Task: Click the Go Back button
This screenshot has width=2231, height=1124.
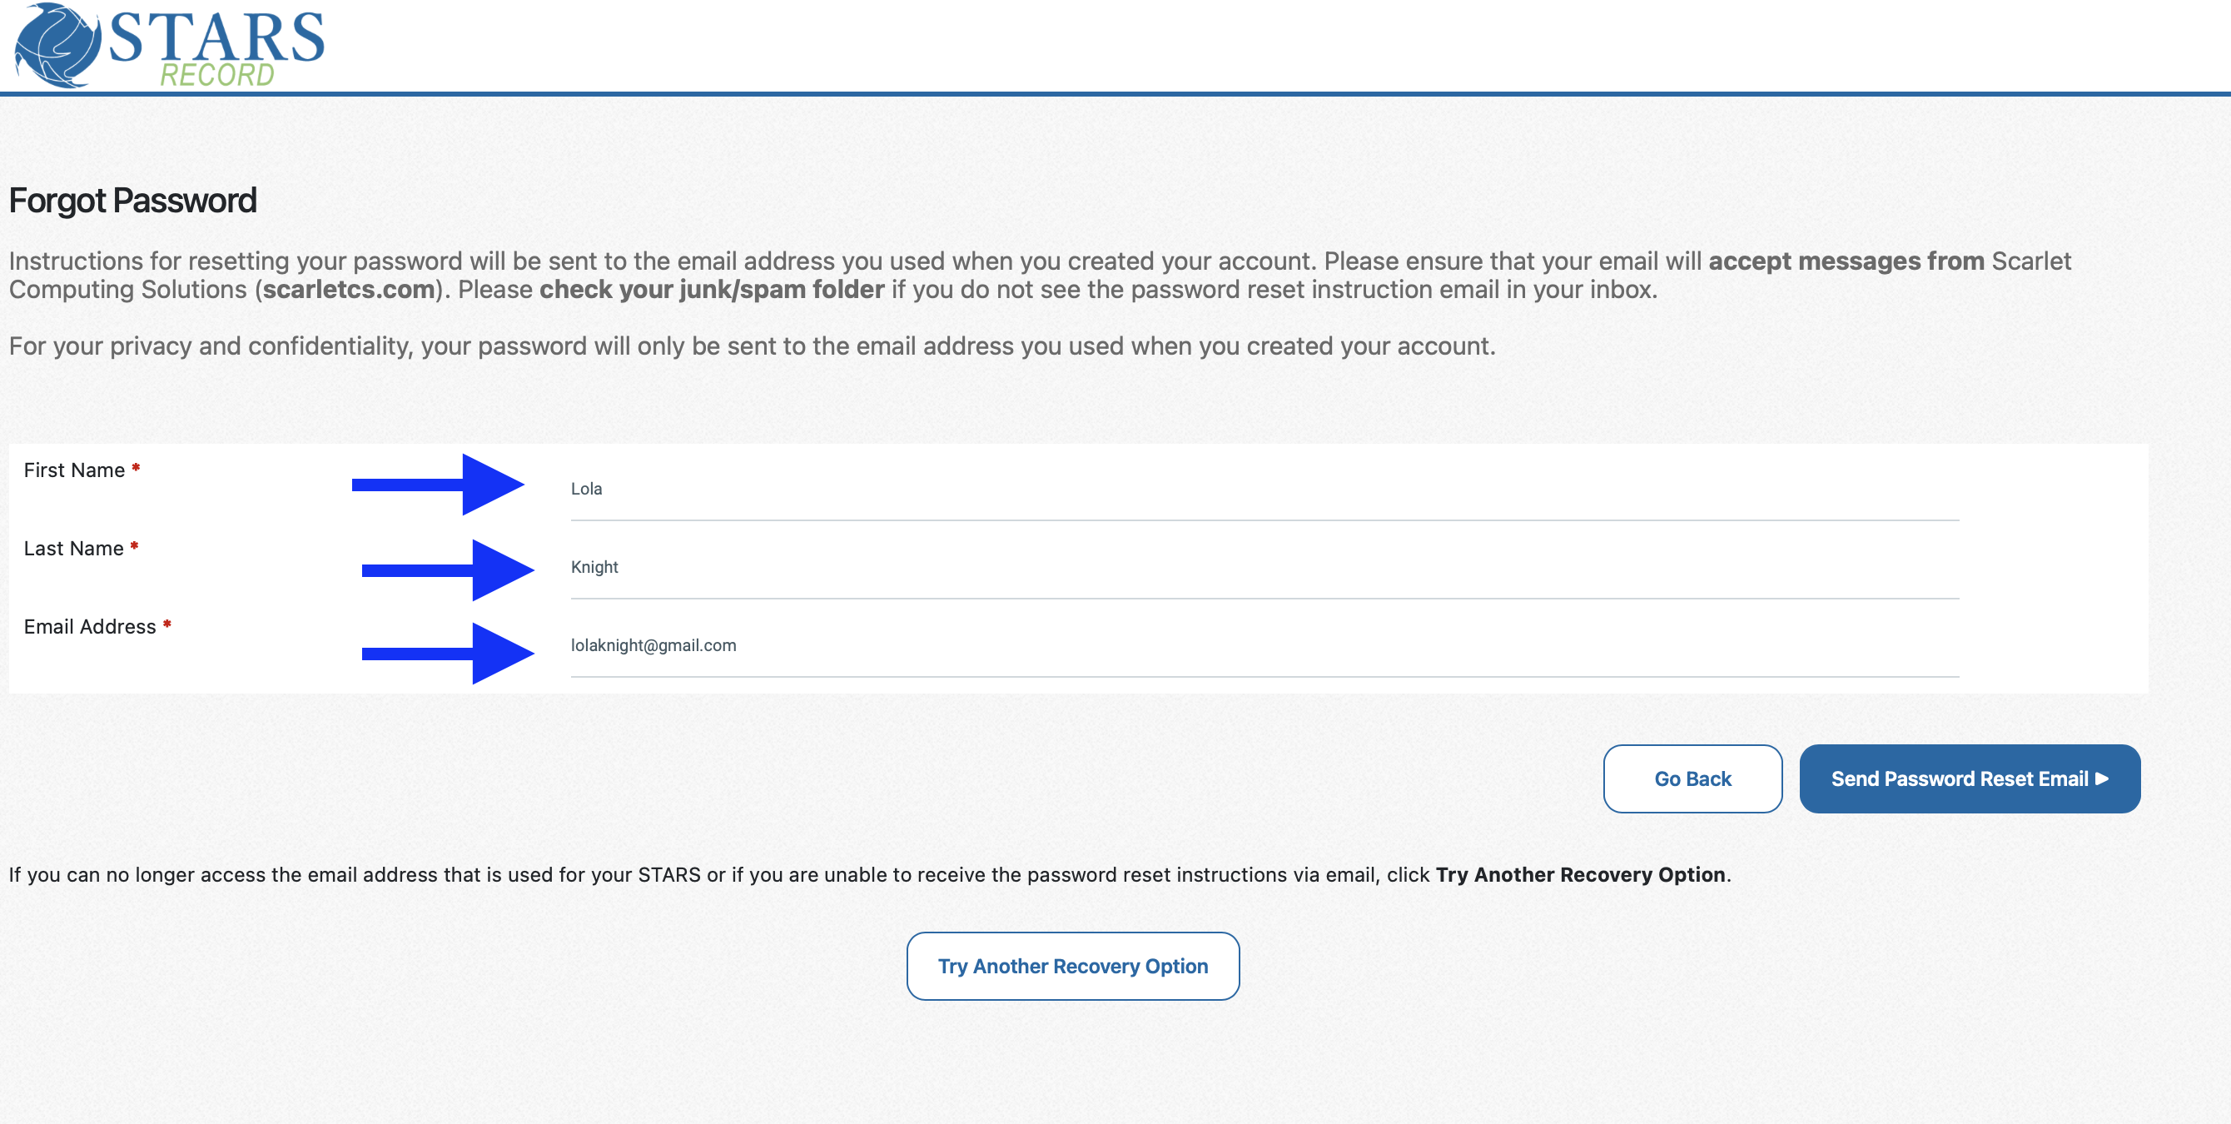Action: point(1692,778)
